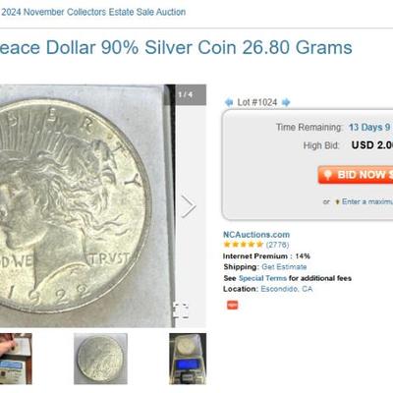
Task: Go to next lot with right arrow
Action: click(x=286, y=102)
